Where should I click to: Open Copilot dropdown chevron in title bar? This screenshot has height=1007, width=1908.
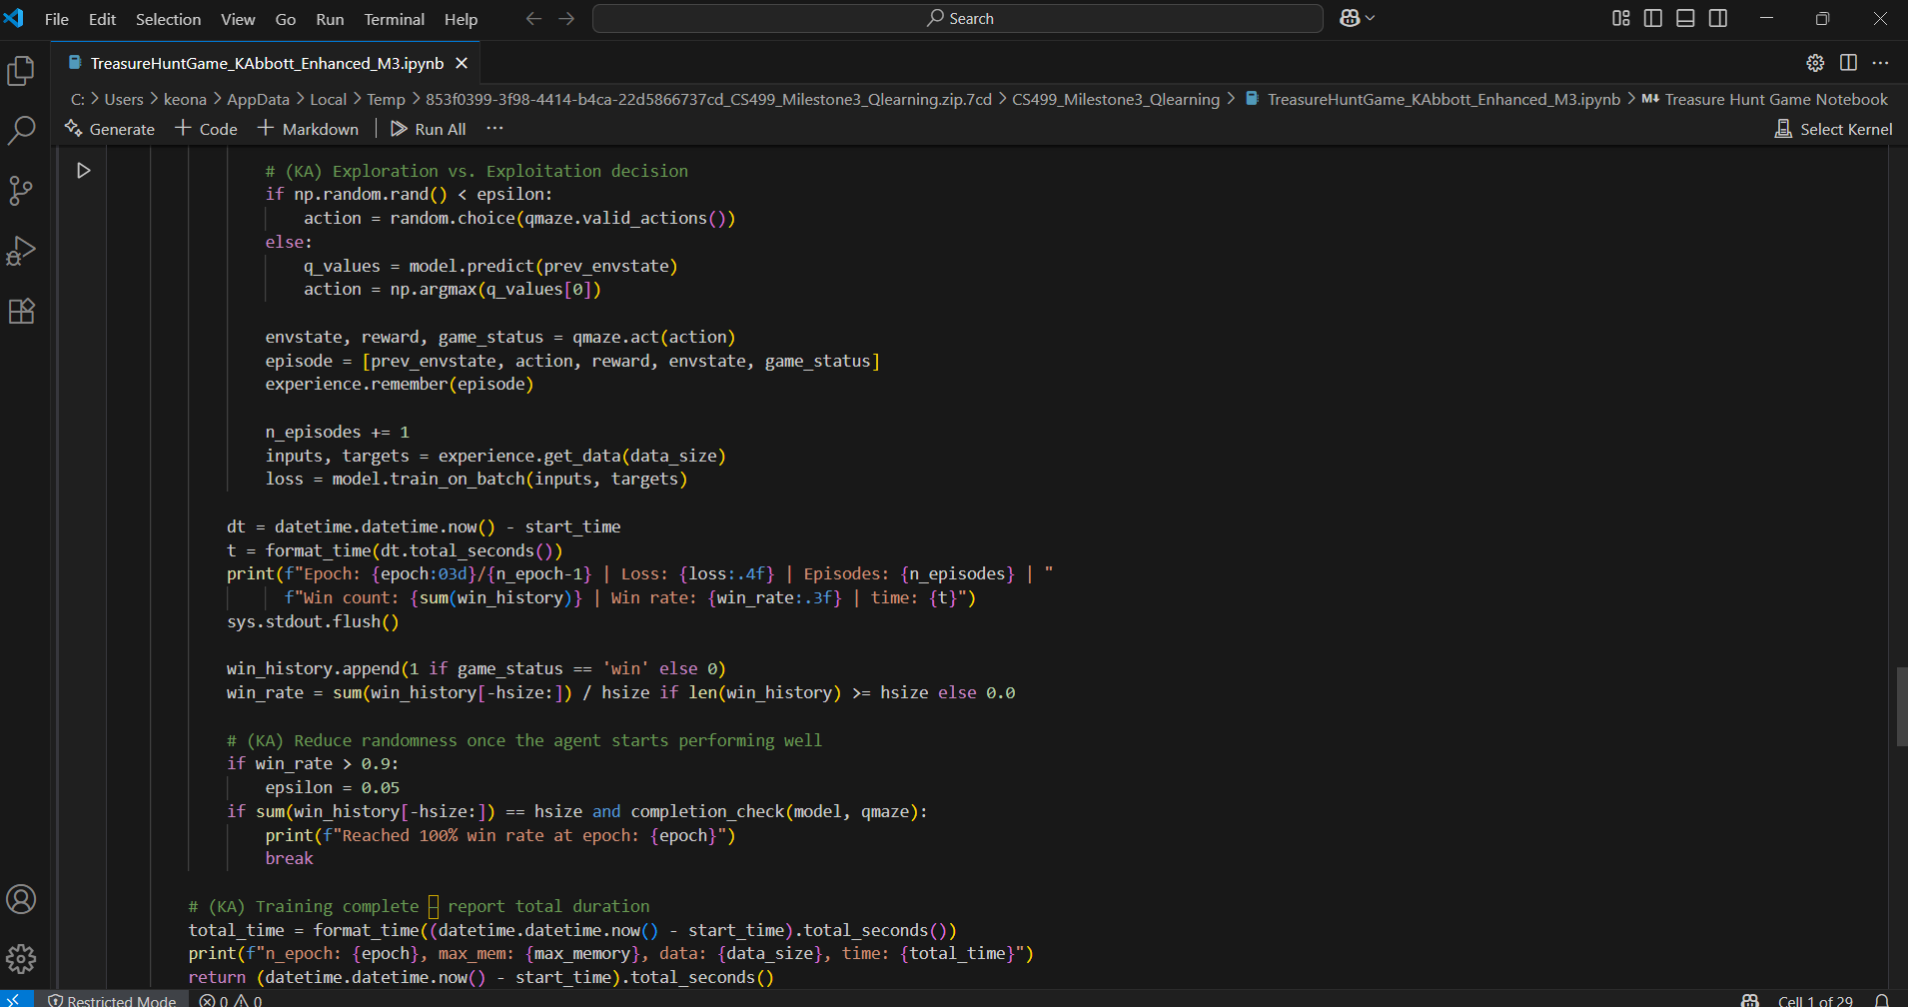[x=1371, y=18]
